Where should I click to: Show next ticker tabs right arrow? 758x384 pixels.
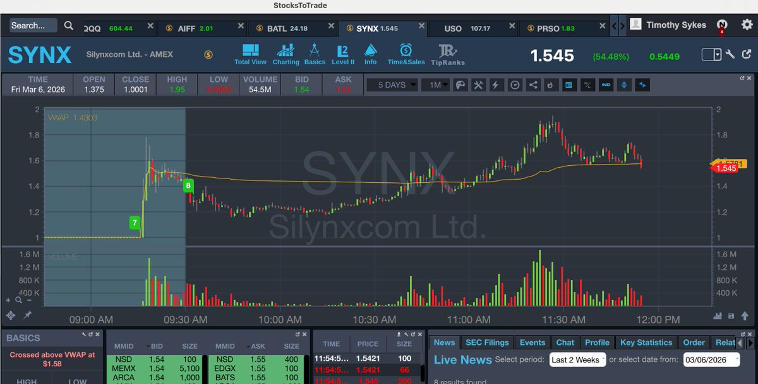click(x=623, y=26)
